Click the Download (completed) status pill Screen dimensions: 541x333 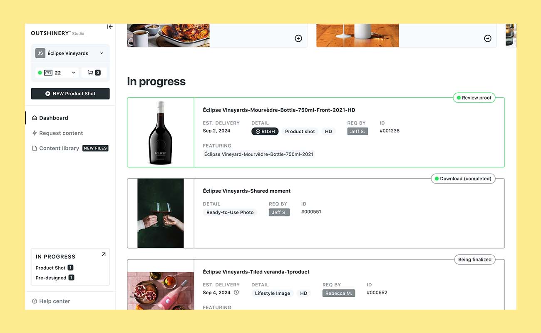463,178
